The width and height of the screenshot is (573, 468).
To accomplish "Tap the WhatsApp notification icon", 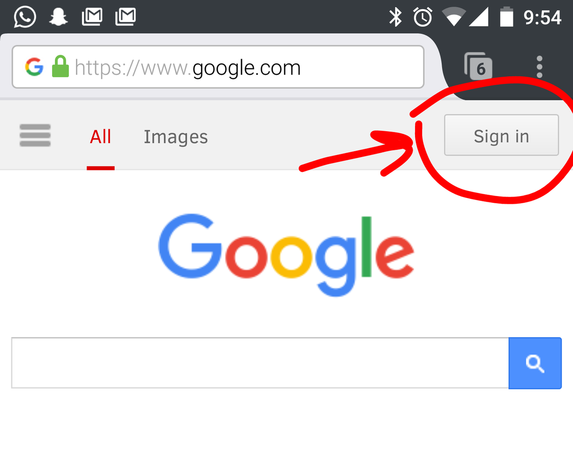I will tap(25, 17).
